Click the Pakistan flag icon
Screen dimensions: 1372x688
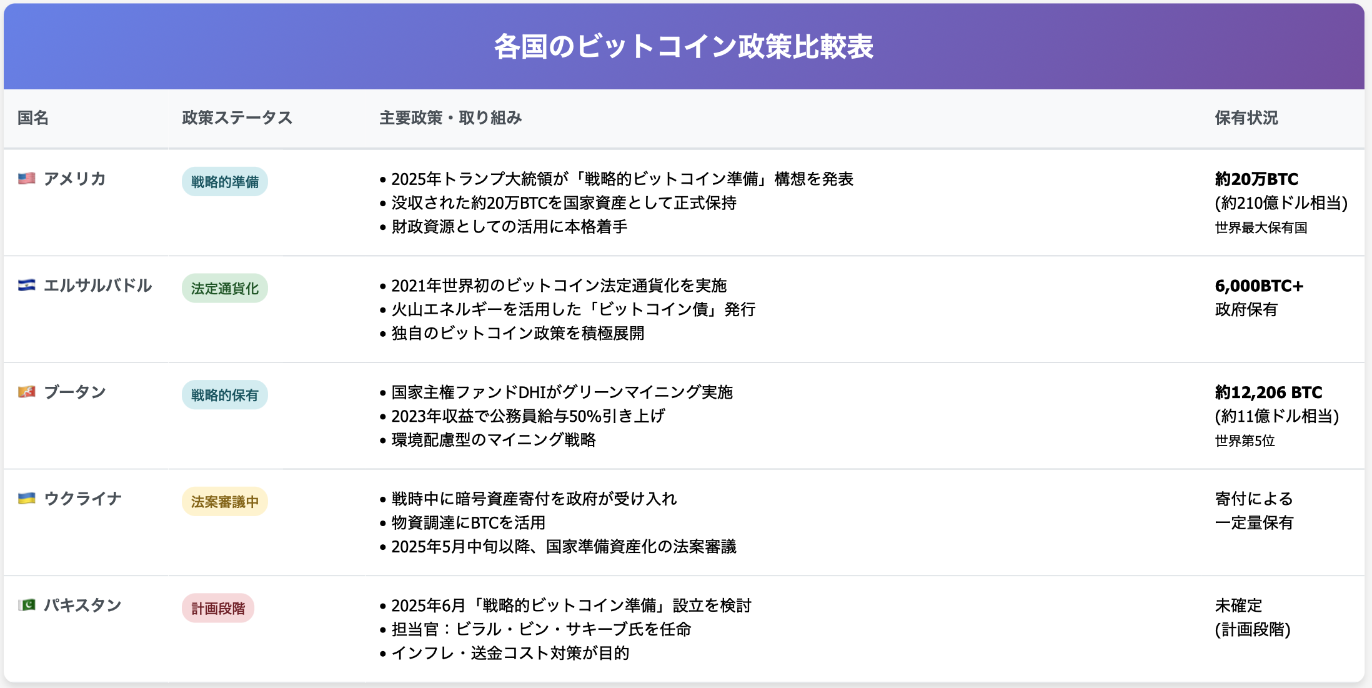(26, 605)
